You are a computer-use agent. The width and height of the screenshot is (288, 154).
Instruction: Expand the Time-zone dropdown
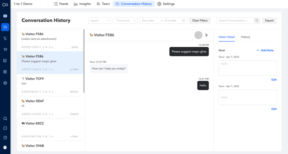[x=126, y=21]
